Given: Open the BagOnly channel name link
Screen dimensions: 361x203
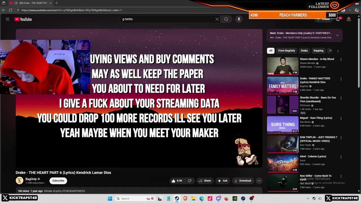Looking at the screenshot, I should coord(31,179).
